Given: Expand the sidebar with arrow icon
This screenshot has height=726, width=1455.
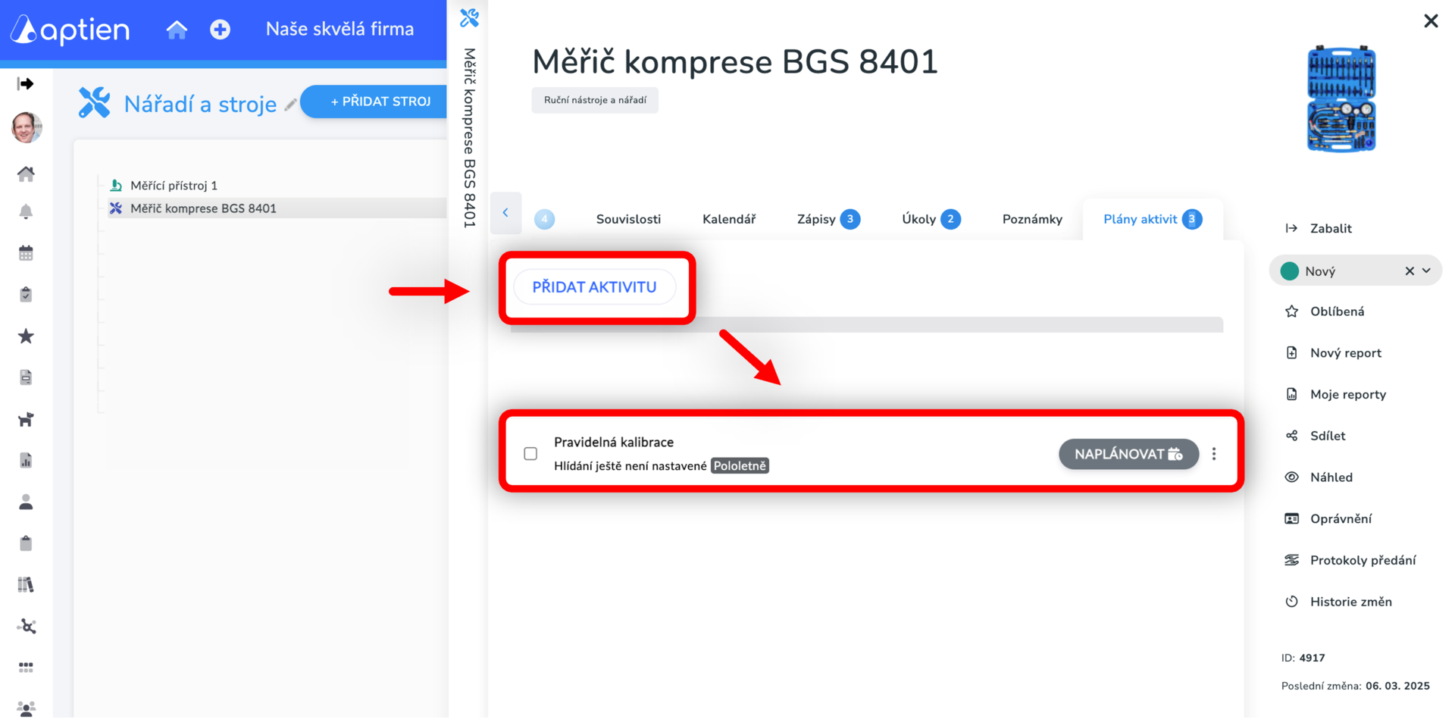Looking at the screenshot, I should (26, 83).
